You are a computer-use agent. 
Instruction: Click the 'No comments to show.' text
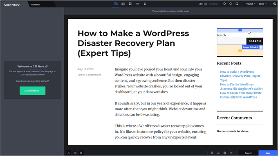click(x=233, y=131)
